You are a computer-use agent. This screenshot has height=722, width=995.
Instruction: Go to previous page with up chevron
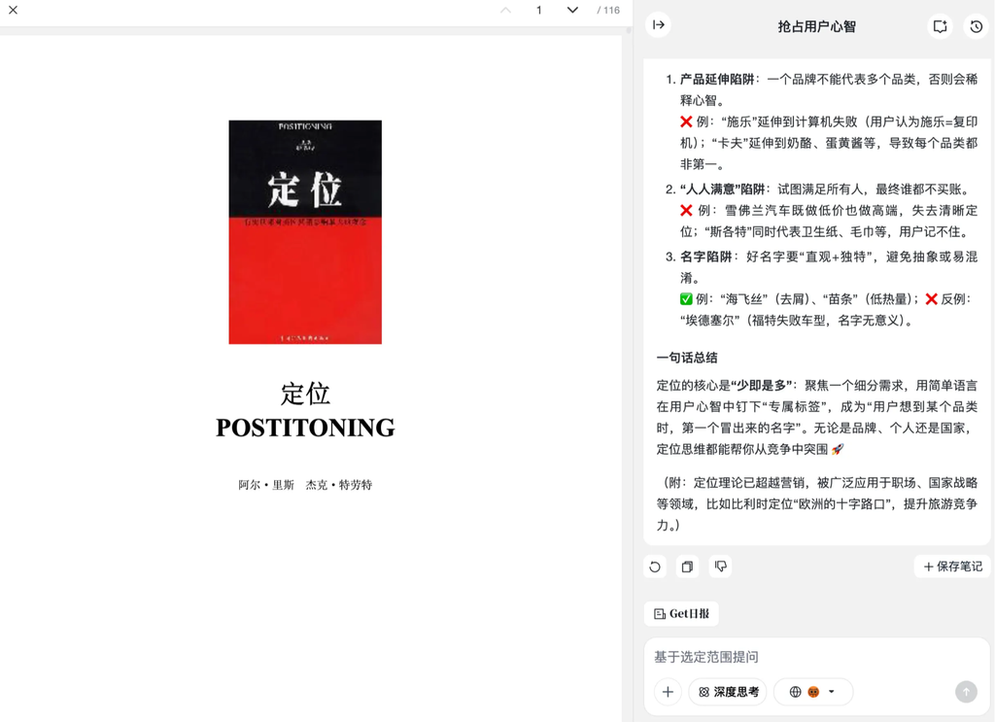[505, 10]
